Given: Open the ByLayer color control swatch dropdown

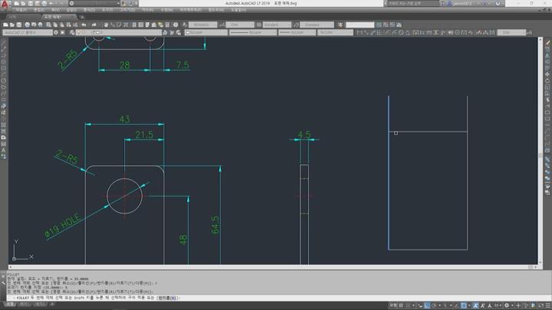Looking at the screenshot, I should click(206, 32).
